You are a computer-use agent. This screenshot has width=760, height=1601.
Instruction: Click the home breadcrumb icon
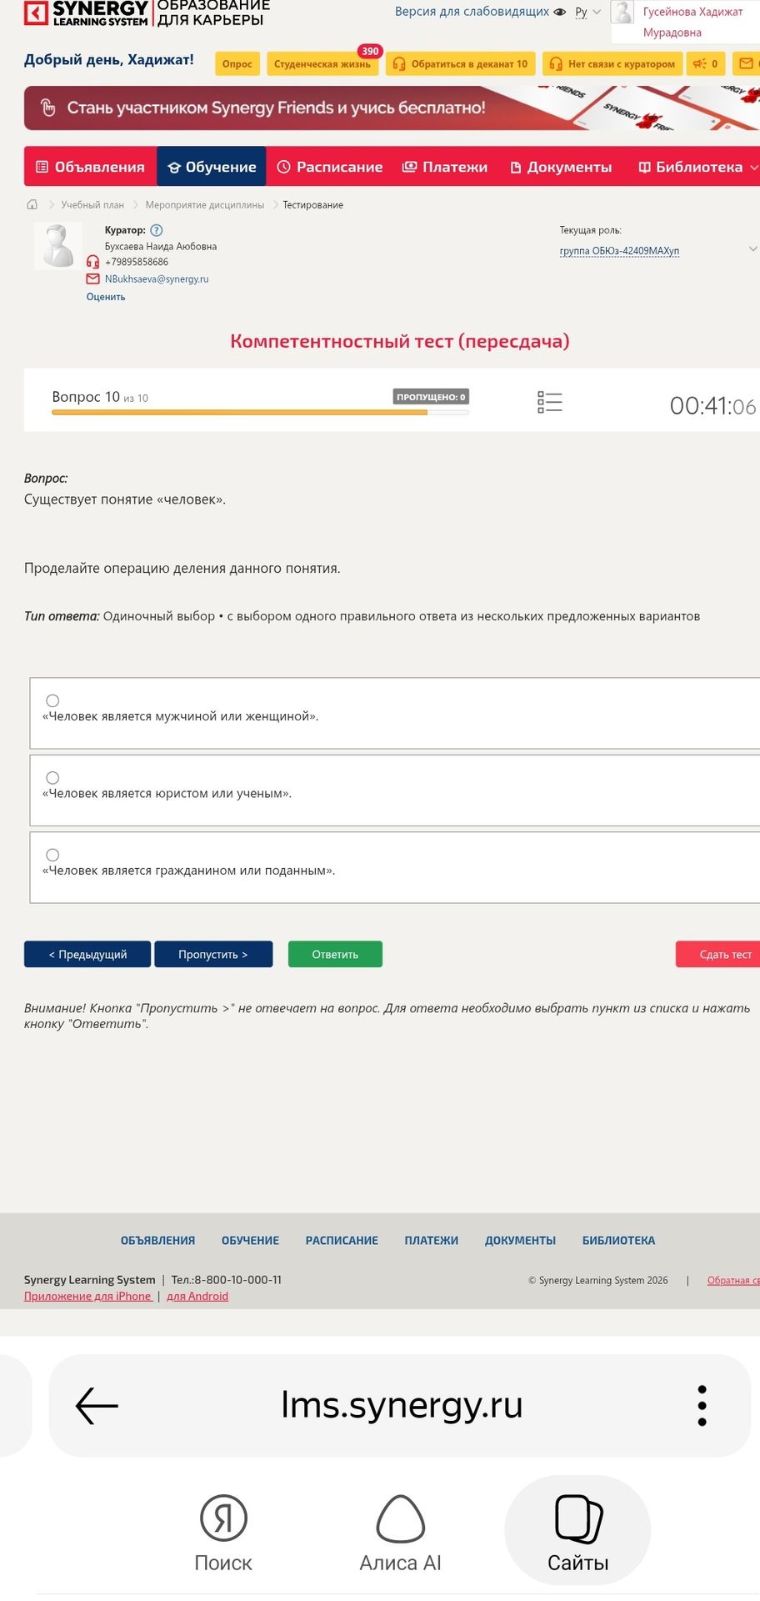[32, 204]
